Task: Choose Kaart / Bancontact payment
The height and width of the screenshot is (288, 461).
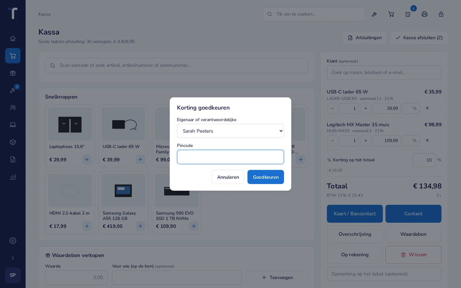Action: [x=355, y=214]
